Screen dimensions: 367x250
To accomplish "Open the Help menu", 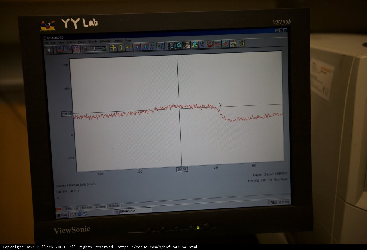I will 128,40.
